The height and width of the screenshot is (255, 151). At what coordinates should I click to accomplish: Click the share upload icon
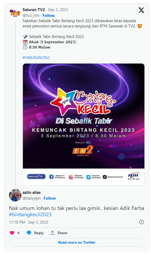click(x=52, y=233)
